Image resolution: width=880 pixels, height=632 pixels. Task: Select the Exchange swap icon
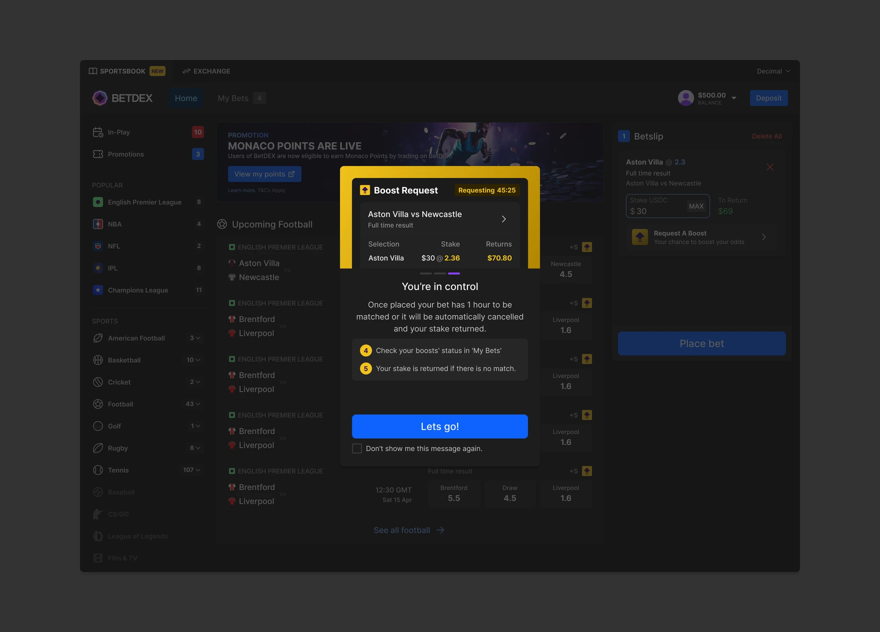click(x=186, y=71)
